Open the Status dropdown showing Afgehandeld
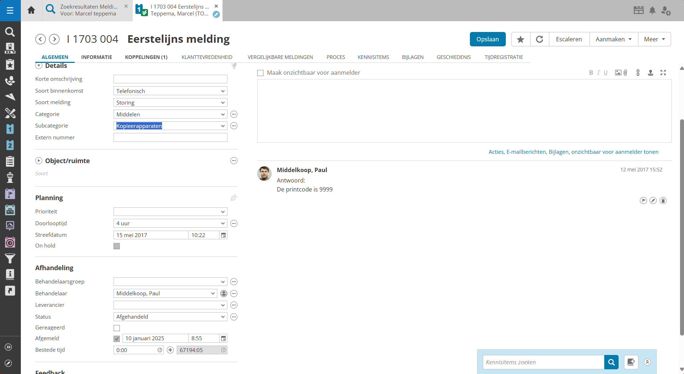 point(170,317)
